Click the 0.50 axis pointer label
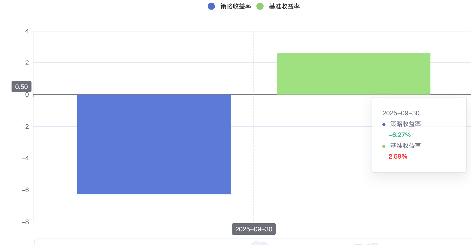The width and height of the screenshot is (471, 245). [21, 87]
